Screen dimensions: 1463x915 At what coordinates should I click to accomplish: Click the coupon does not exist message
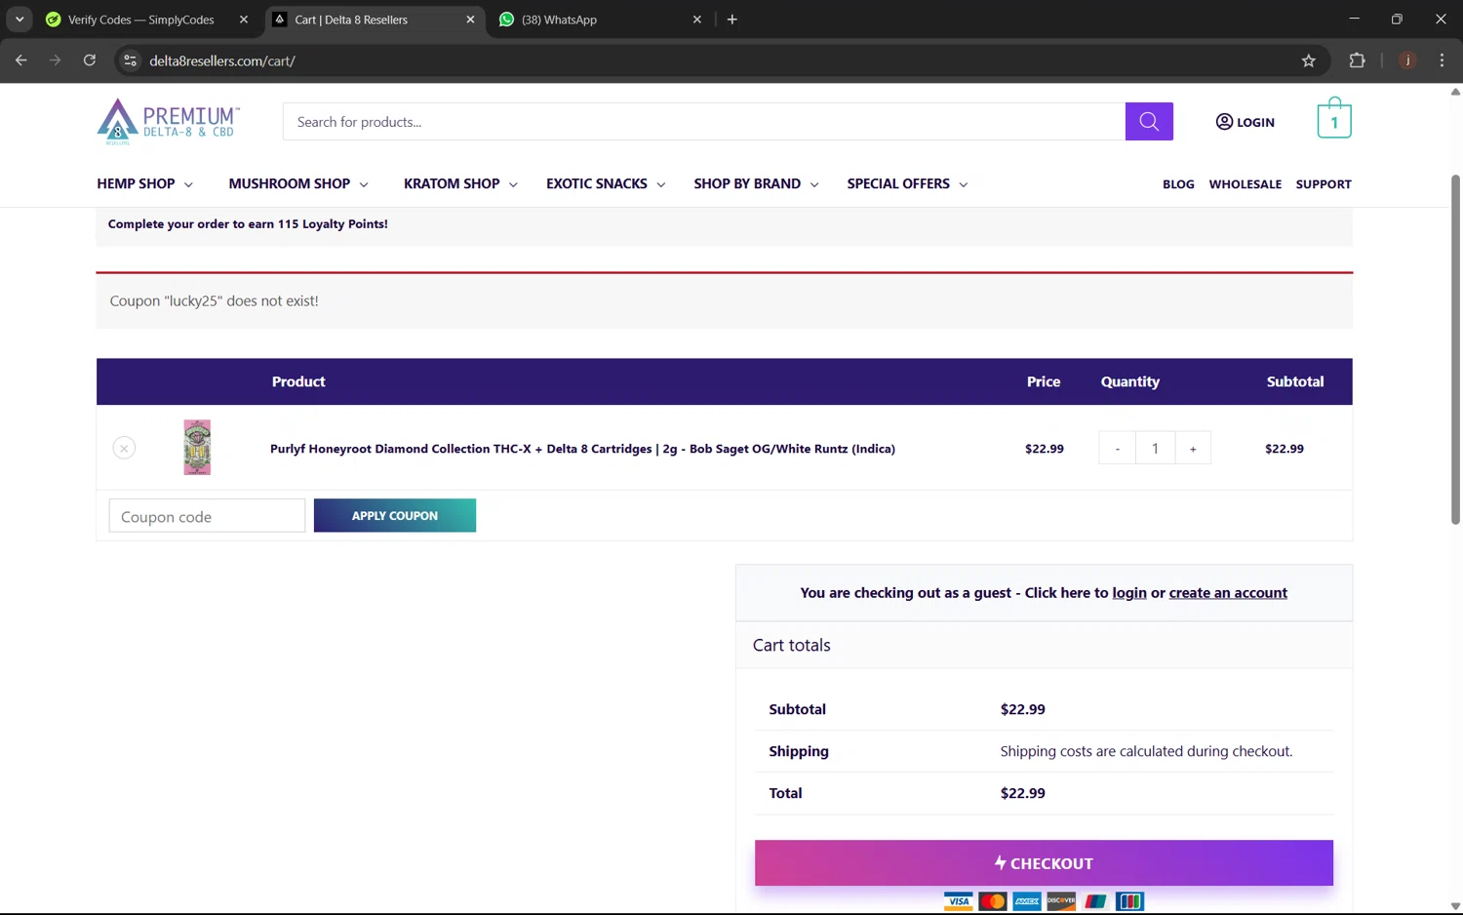point(214,300)
